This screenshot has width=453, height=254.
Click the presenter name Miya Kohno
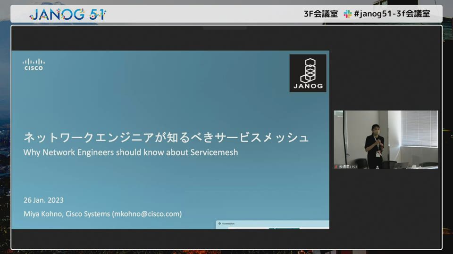pos(42,214)
